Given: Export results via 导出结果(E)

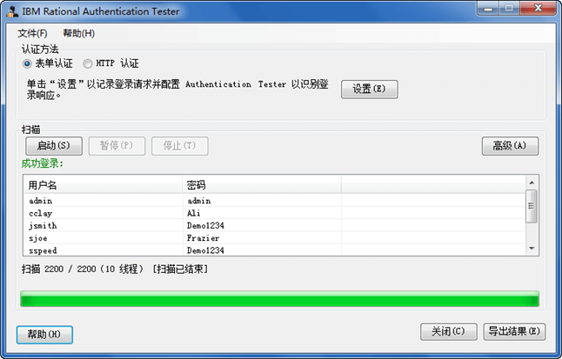Looking at the screenshot, I should pyautogui.click(x=514, y=332).
